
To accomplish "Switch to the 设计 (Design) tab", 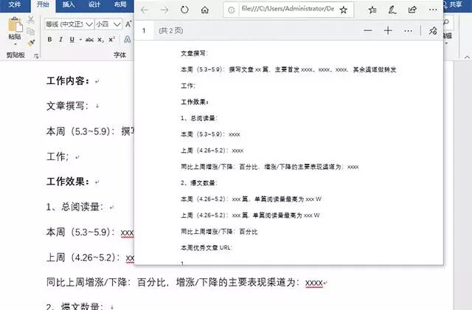I will coord(94,4).
